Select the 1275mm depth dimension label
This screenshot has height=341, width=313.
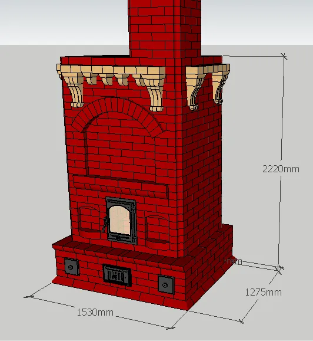click(263, 292)
